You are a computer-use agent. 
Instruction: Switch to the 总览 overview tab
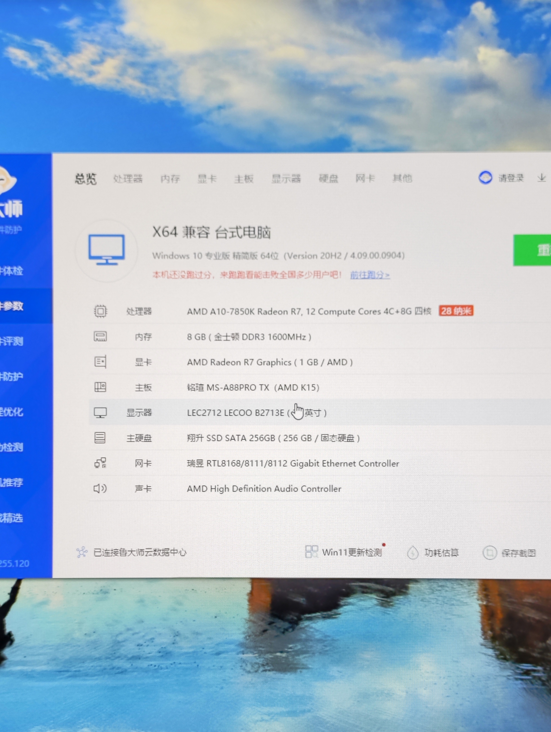[86, 179]
